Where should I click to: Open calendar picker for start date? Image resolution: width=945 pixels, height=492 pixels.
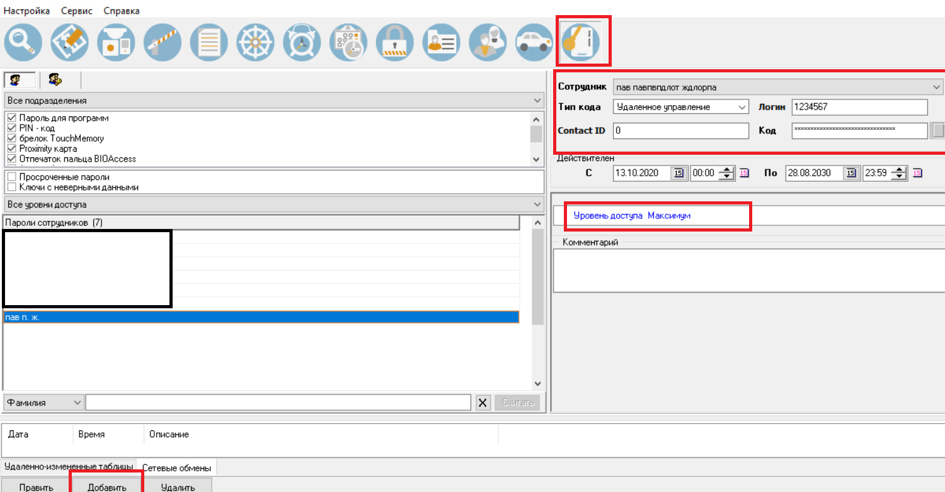point(679,173)
